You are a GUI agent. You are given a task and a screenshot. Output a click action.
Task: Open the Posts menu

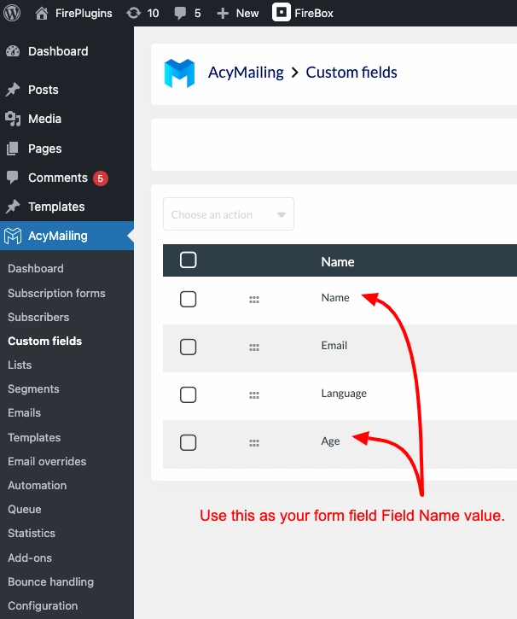(x=44, y=90)
